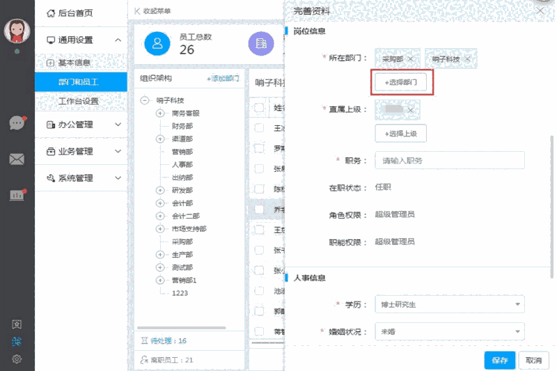
Task: Select 财务部 in the organization tree
Action: tap(182, 126)
